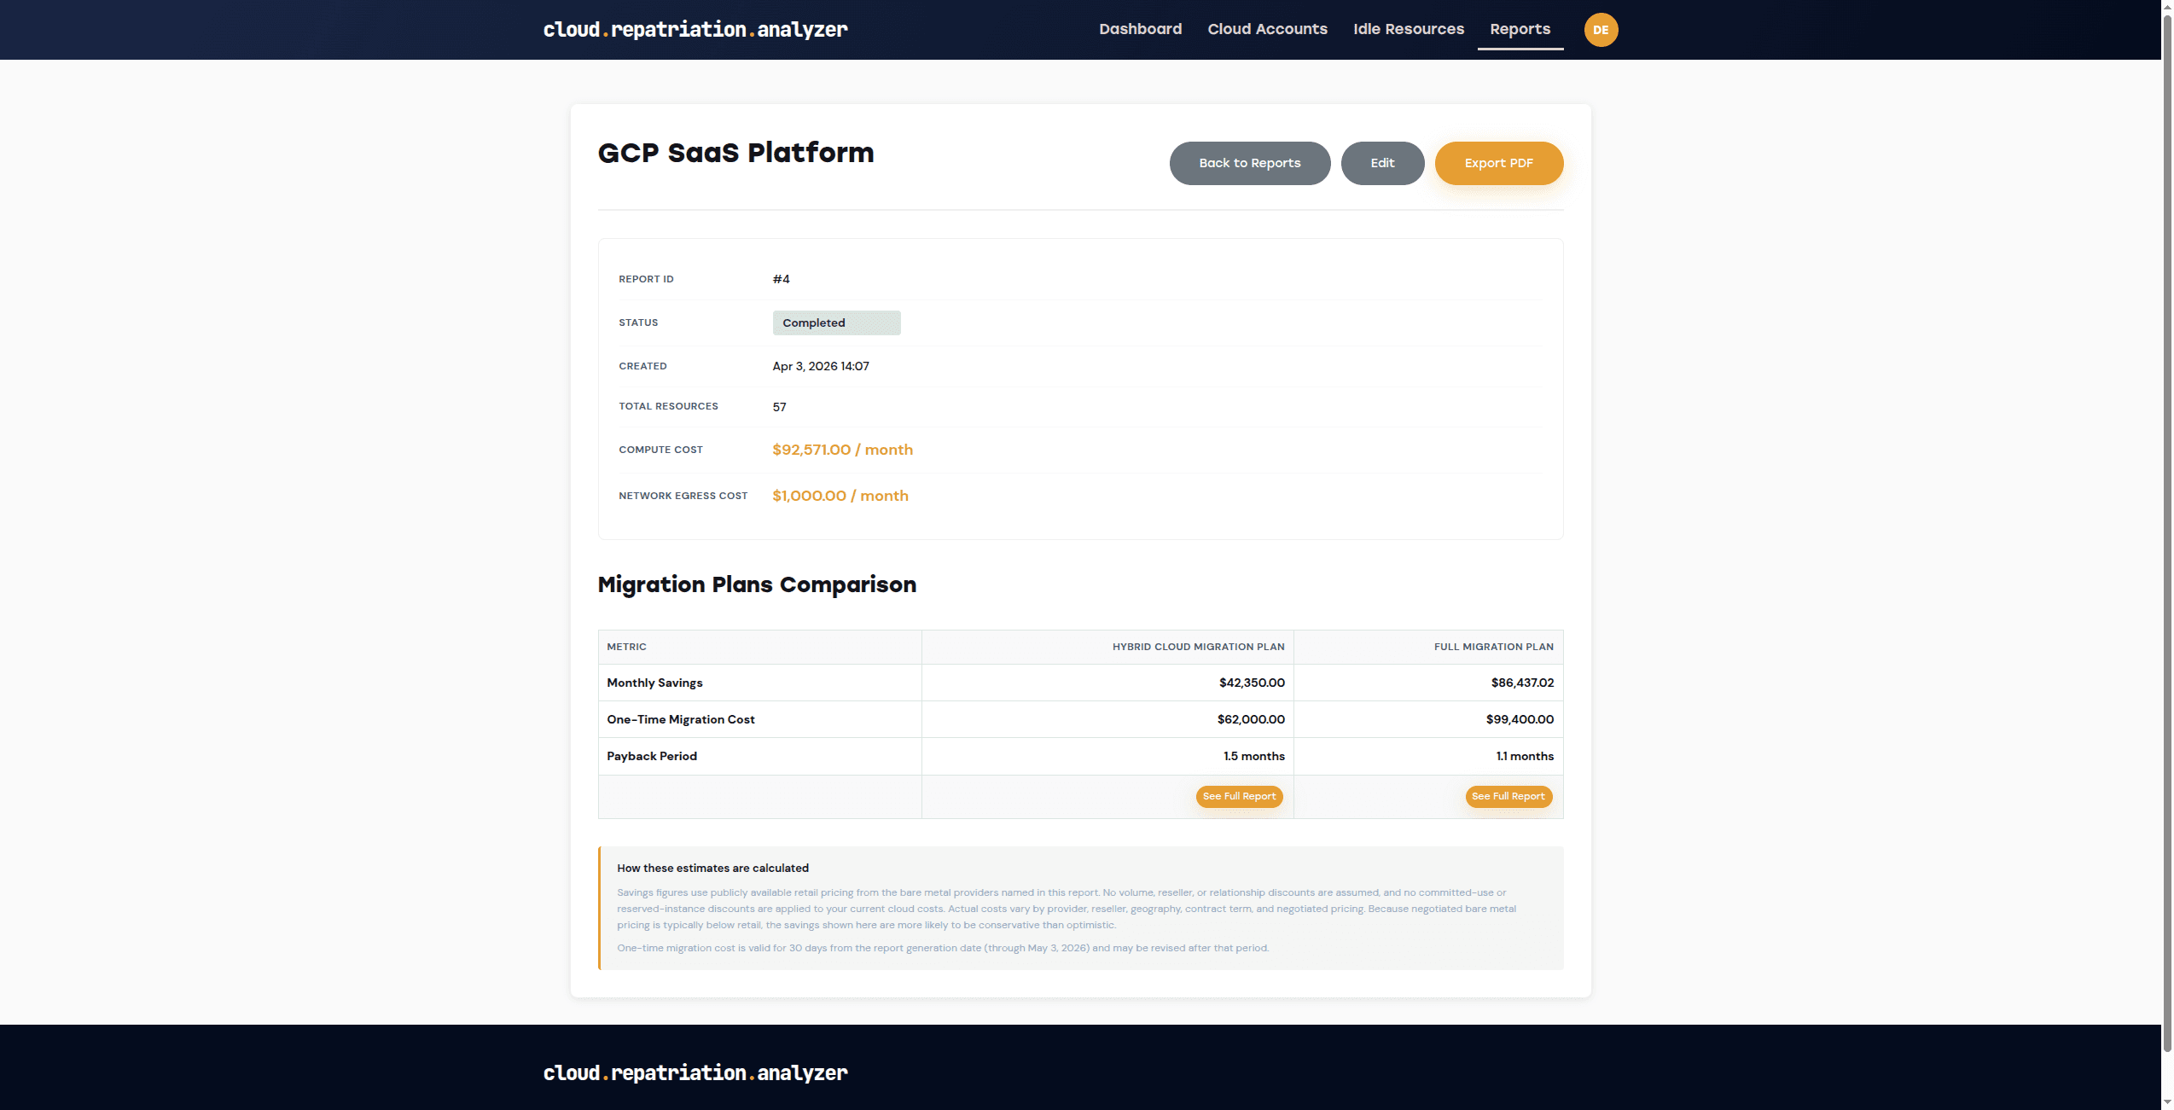The height and width of the screenshot is (1110, 2174).
Task: See Full Report for Hybrid Cloud plan
Action: click(x=1239, y=796)
